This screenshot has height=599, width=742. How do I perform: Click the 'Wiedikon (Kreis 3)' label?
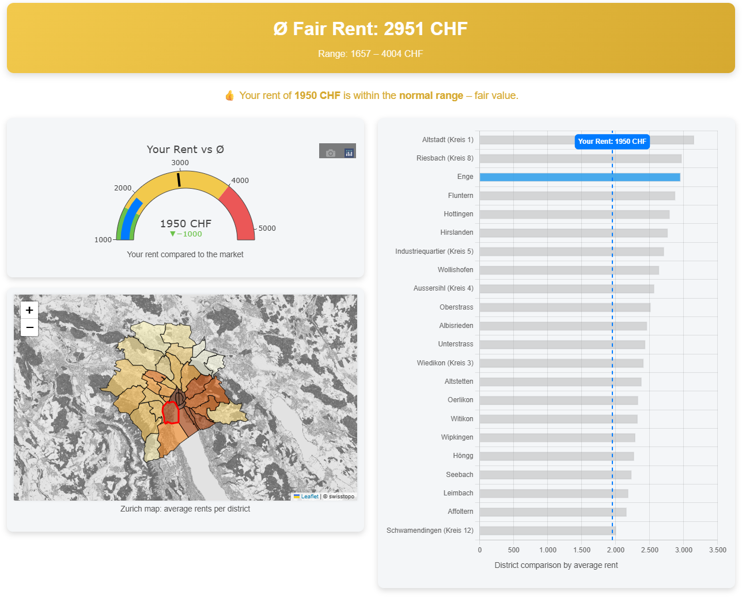pos(445,363)
